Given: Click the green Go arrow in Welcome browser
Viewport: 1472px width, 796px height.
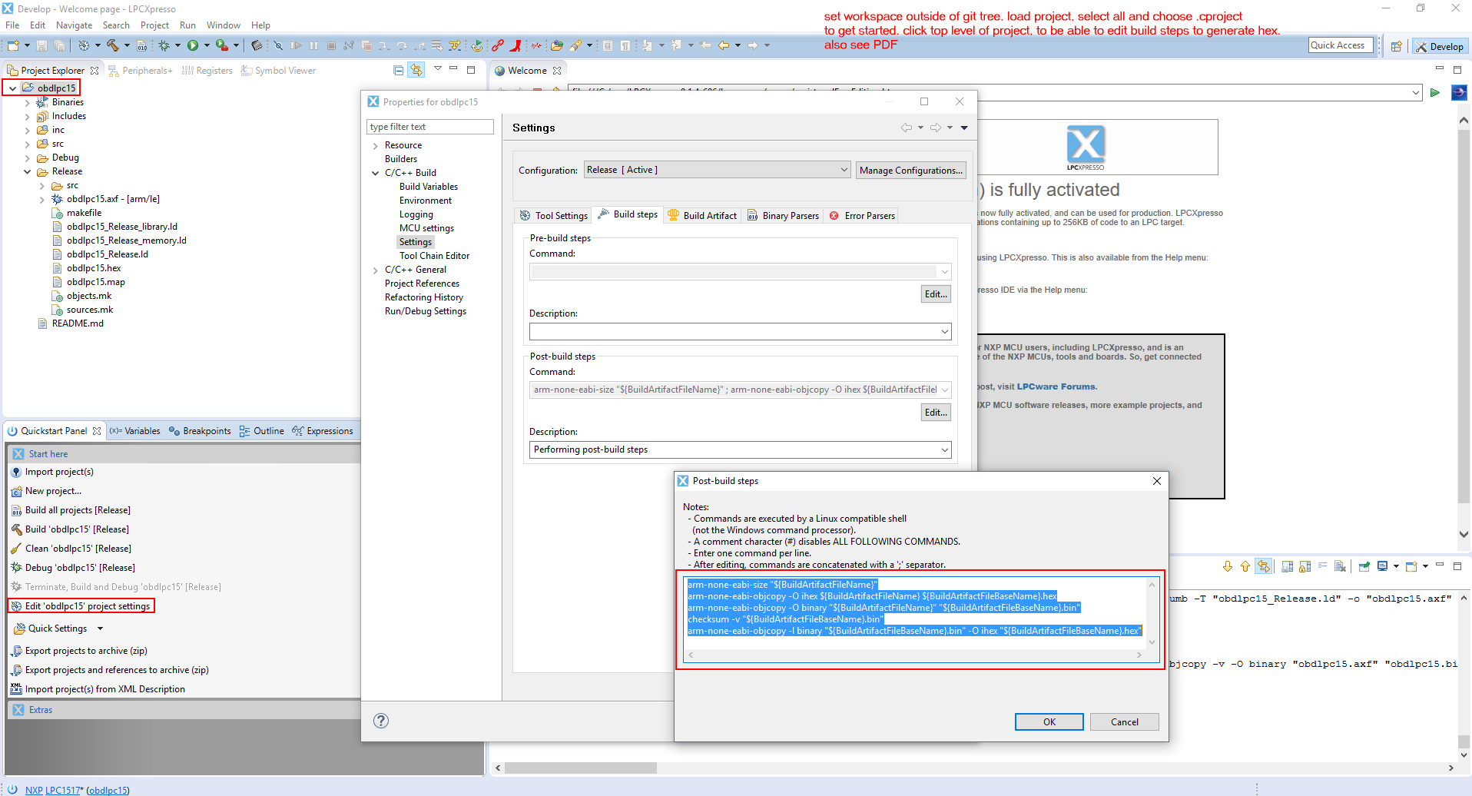Looking at the screenshot, I should tap(1434, 93).
